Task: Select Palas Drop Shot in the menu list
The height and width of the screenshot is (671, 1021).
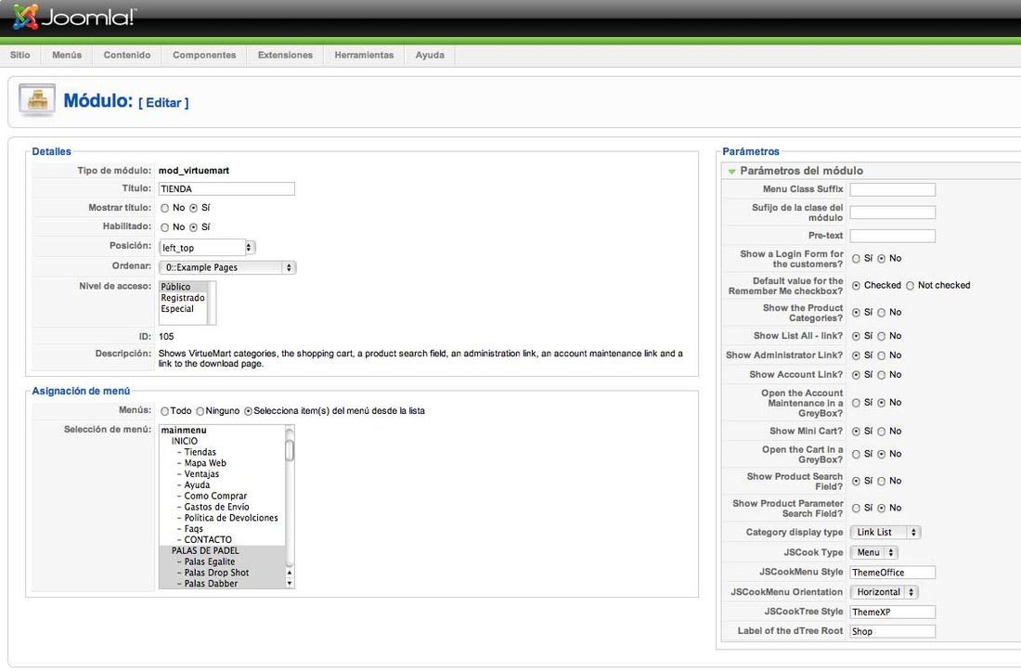Action: pyautogui.click(x=222, y=574)
